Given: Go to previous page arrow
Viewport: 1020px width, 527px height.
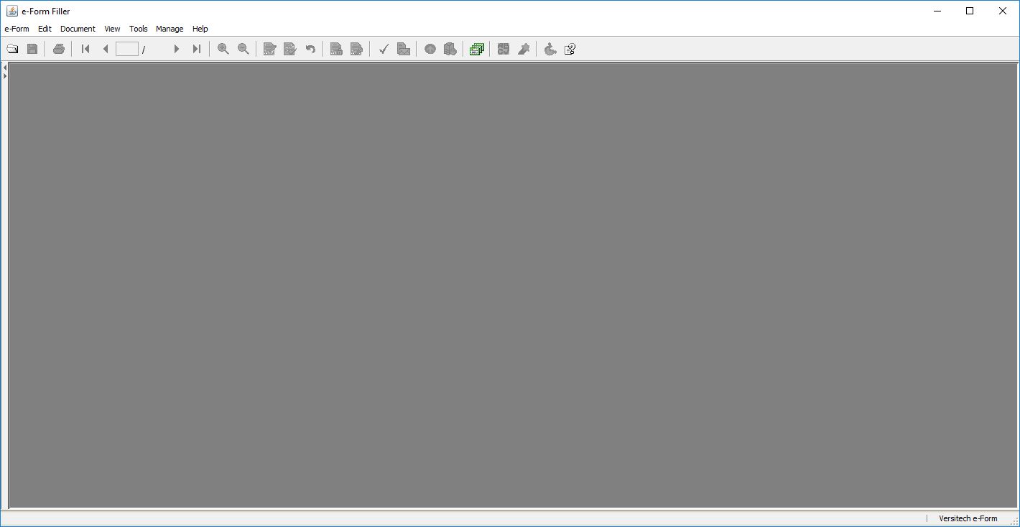Looking at the screenshot, I should click(x=106, y=49).
